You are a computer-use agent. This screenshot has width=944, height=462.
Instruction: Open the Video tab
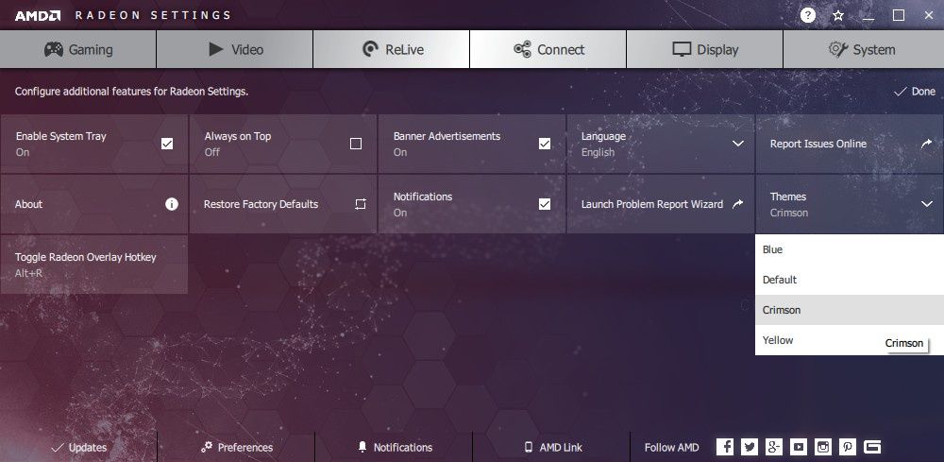[235, 49]
